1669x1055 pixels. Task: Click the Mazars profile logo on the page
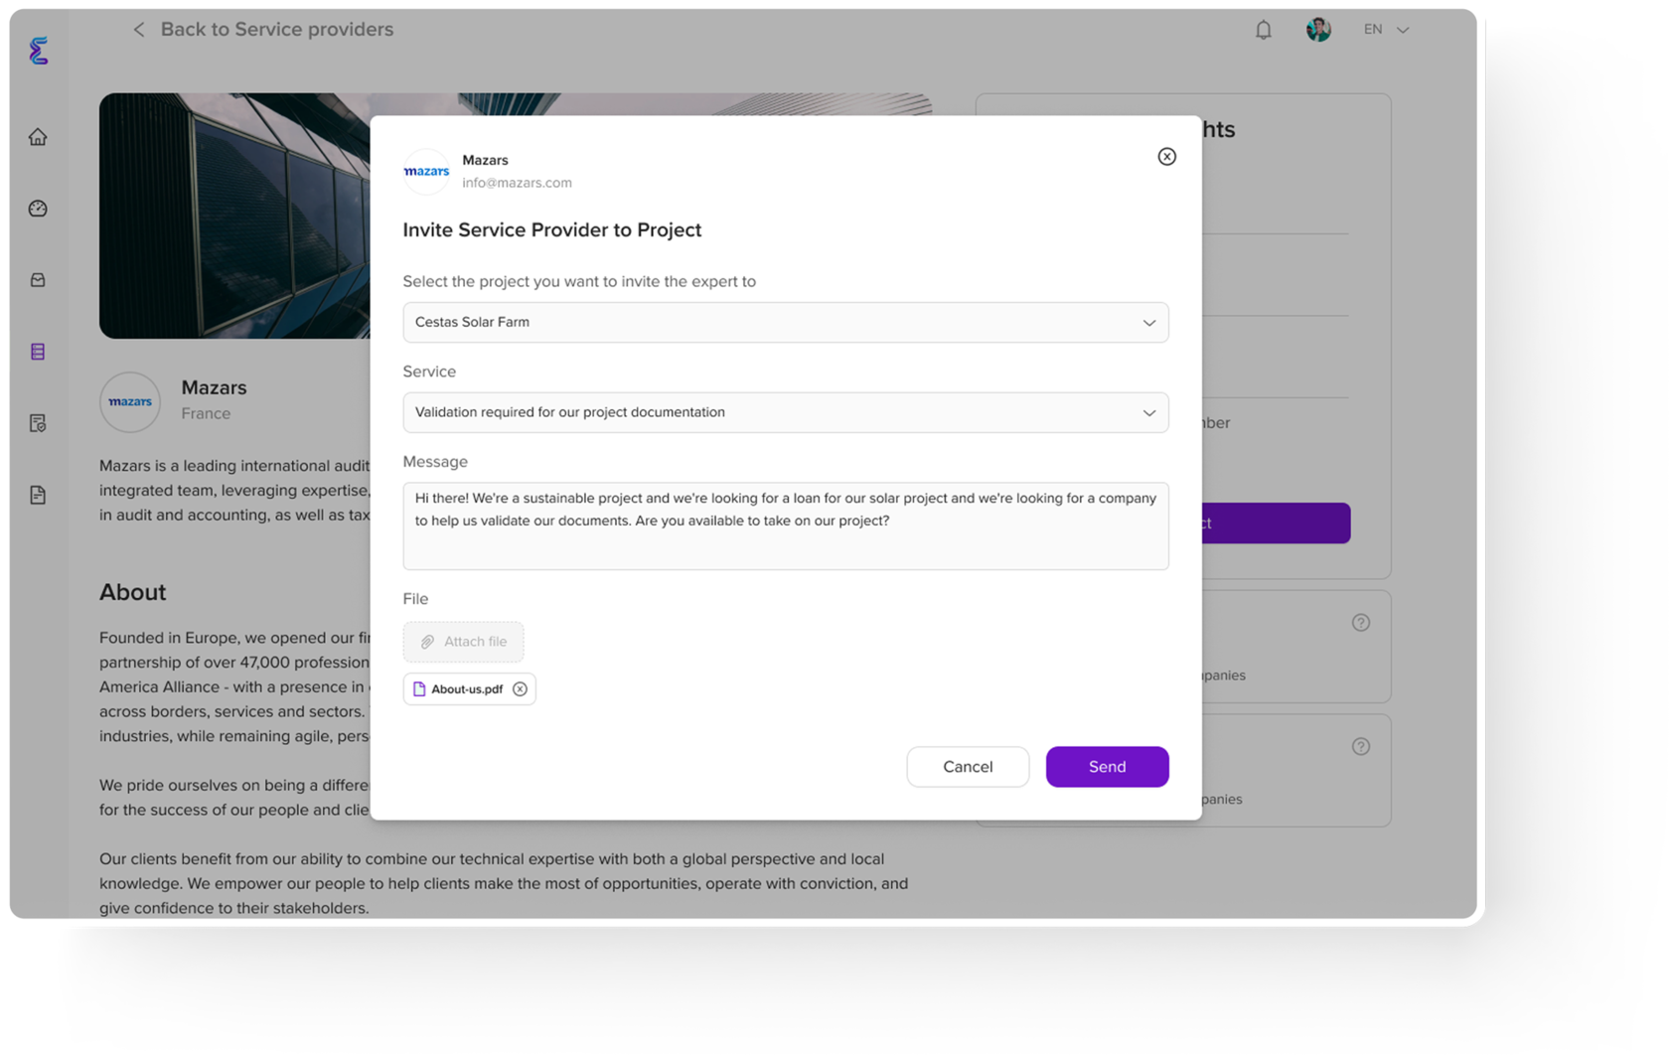pyautogui.click(x=130, y=401)
